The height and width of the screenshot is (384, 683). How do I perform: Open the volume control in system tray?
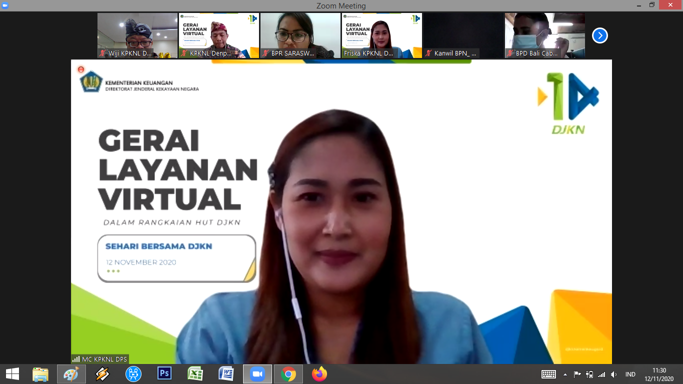point(614,374)
